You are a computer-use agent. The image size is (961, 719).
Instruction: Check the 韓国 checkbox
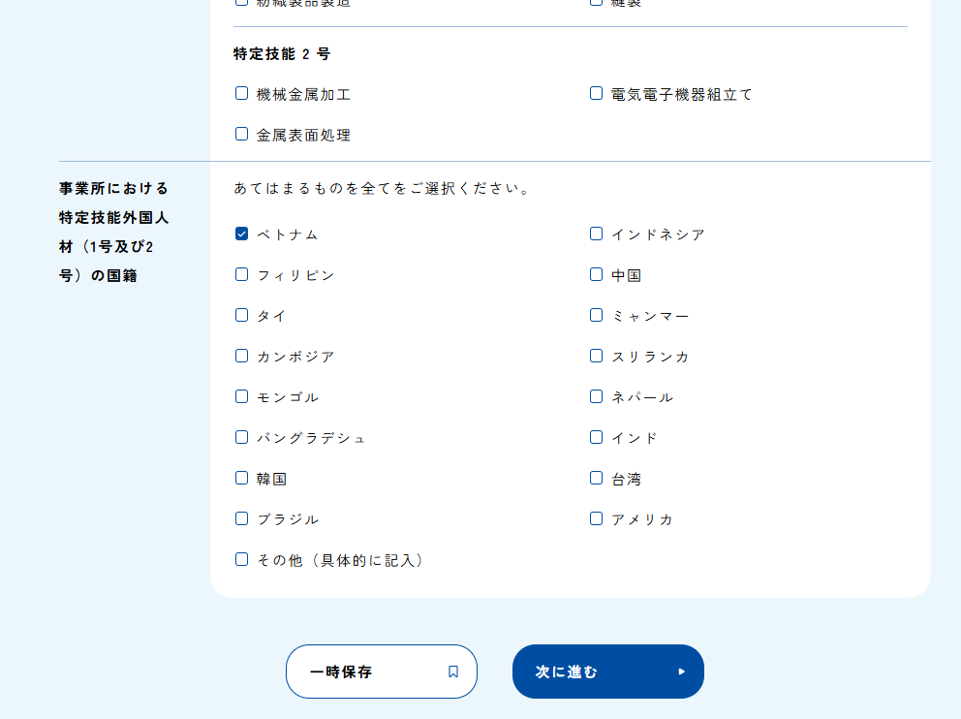point(242,478)
